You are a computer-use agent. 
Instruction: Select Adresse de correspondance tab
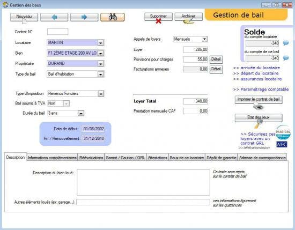pos(262,158)
